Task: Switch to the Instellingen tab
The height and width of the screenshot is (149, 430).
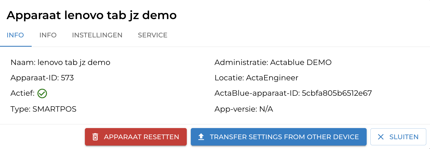Action: pyautogui.click(x=97, y=35)
